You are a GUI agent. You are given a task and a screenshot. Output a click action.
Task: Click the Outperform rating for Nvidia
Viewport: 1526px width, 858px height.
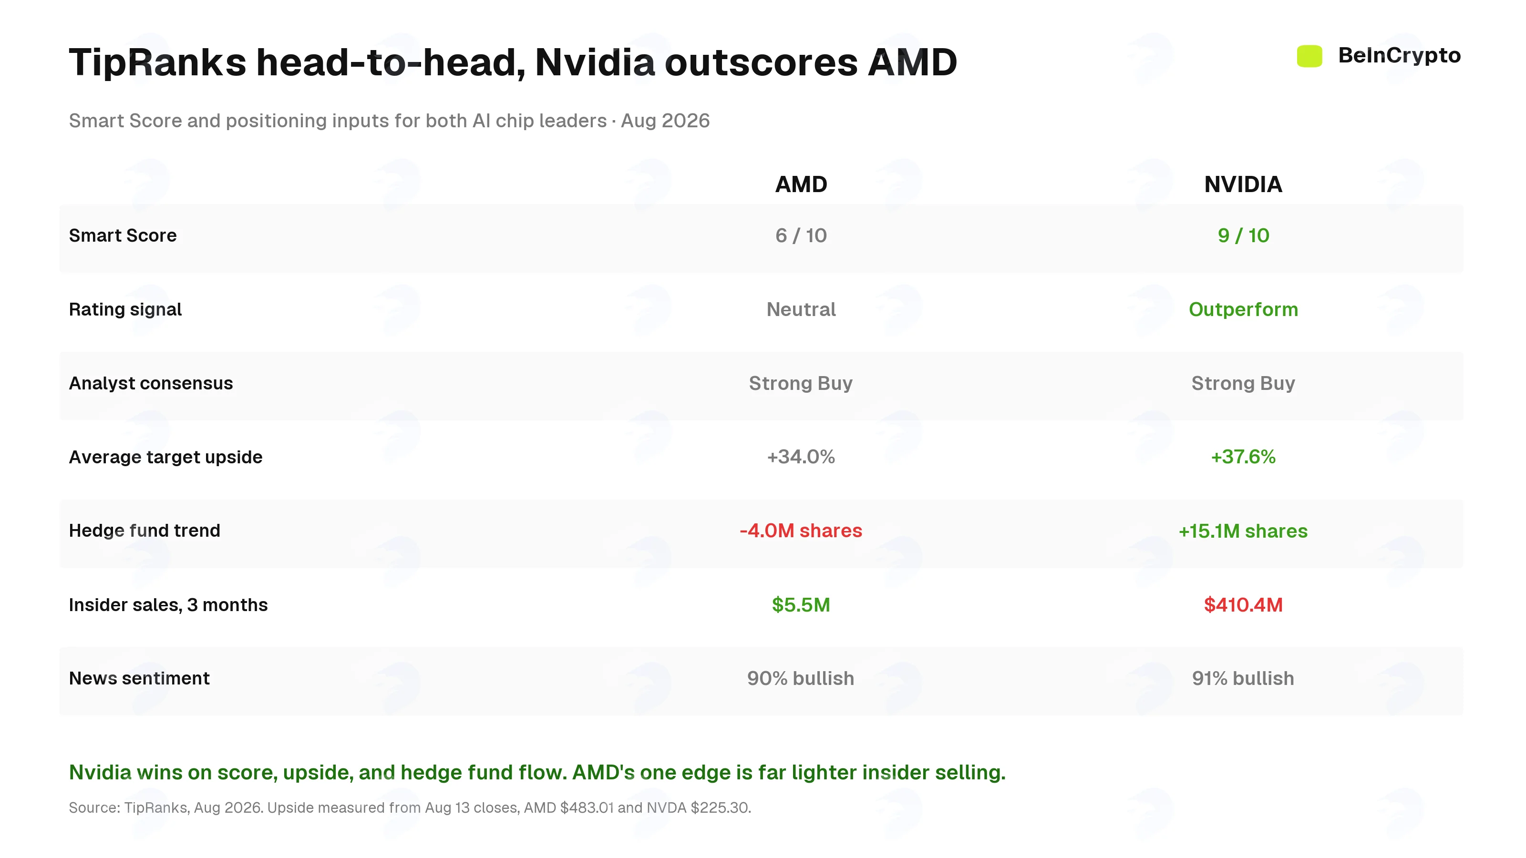tap(1243, 310)
